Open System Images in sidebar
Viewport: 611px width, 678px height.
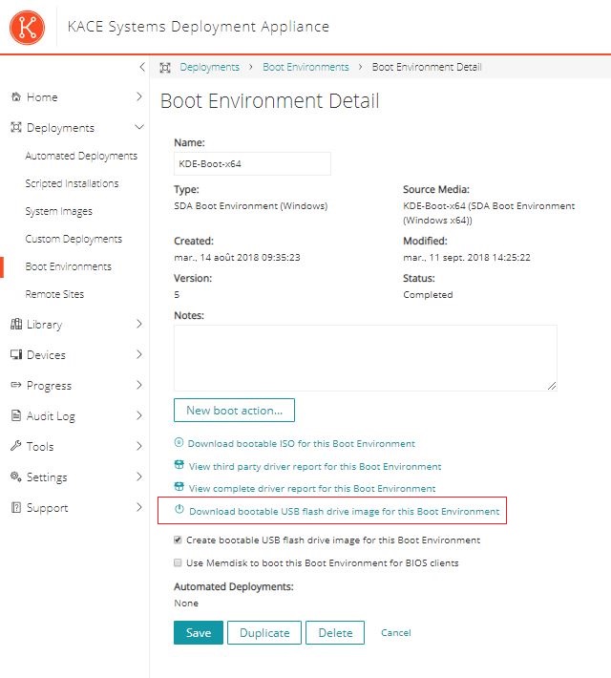(58, 211)
